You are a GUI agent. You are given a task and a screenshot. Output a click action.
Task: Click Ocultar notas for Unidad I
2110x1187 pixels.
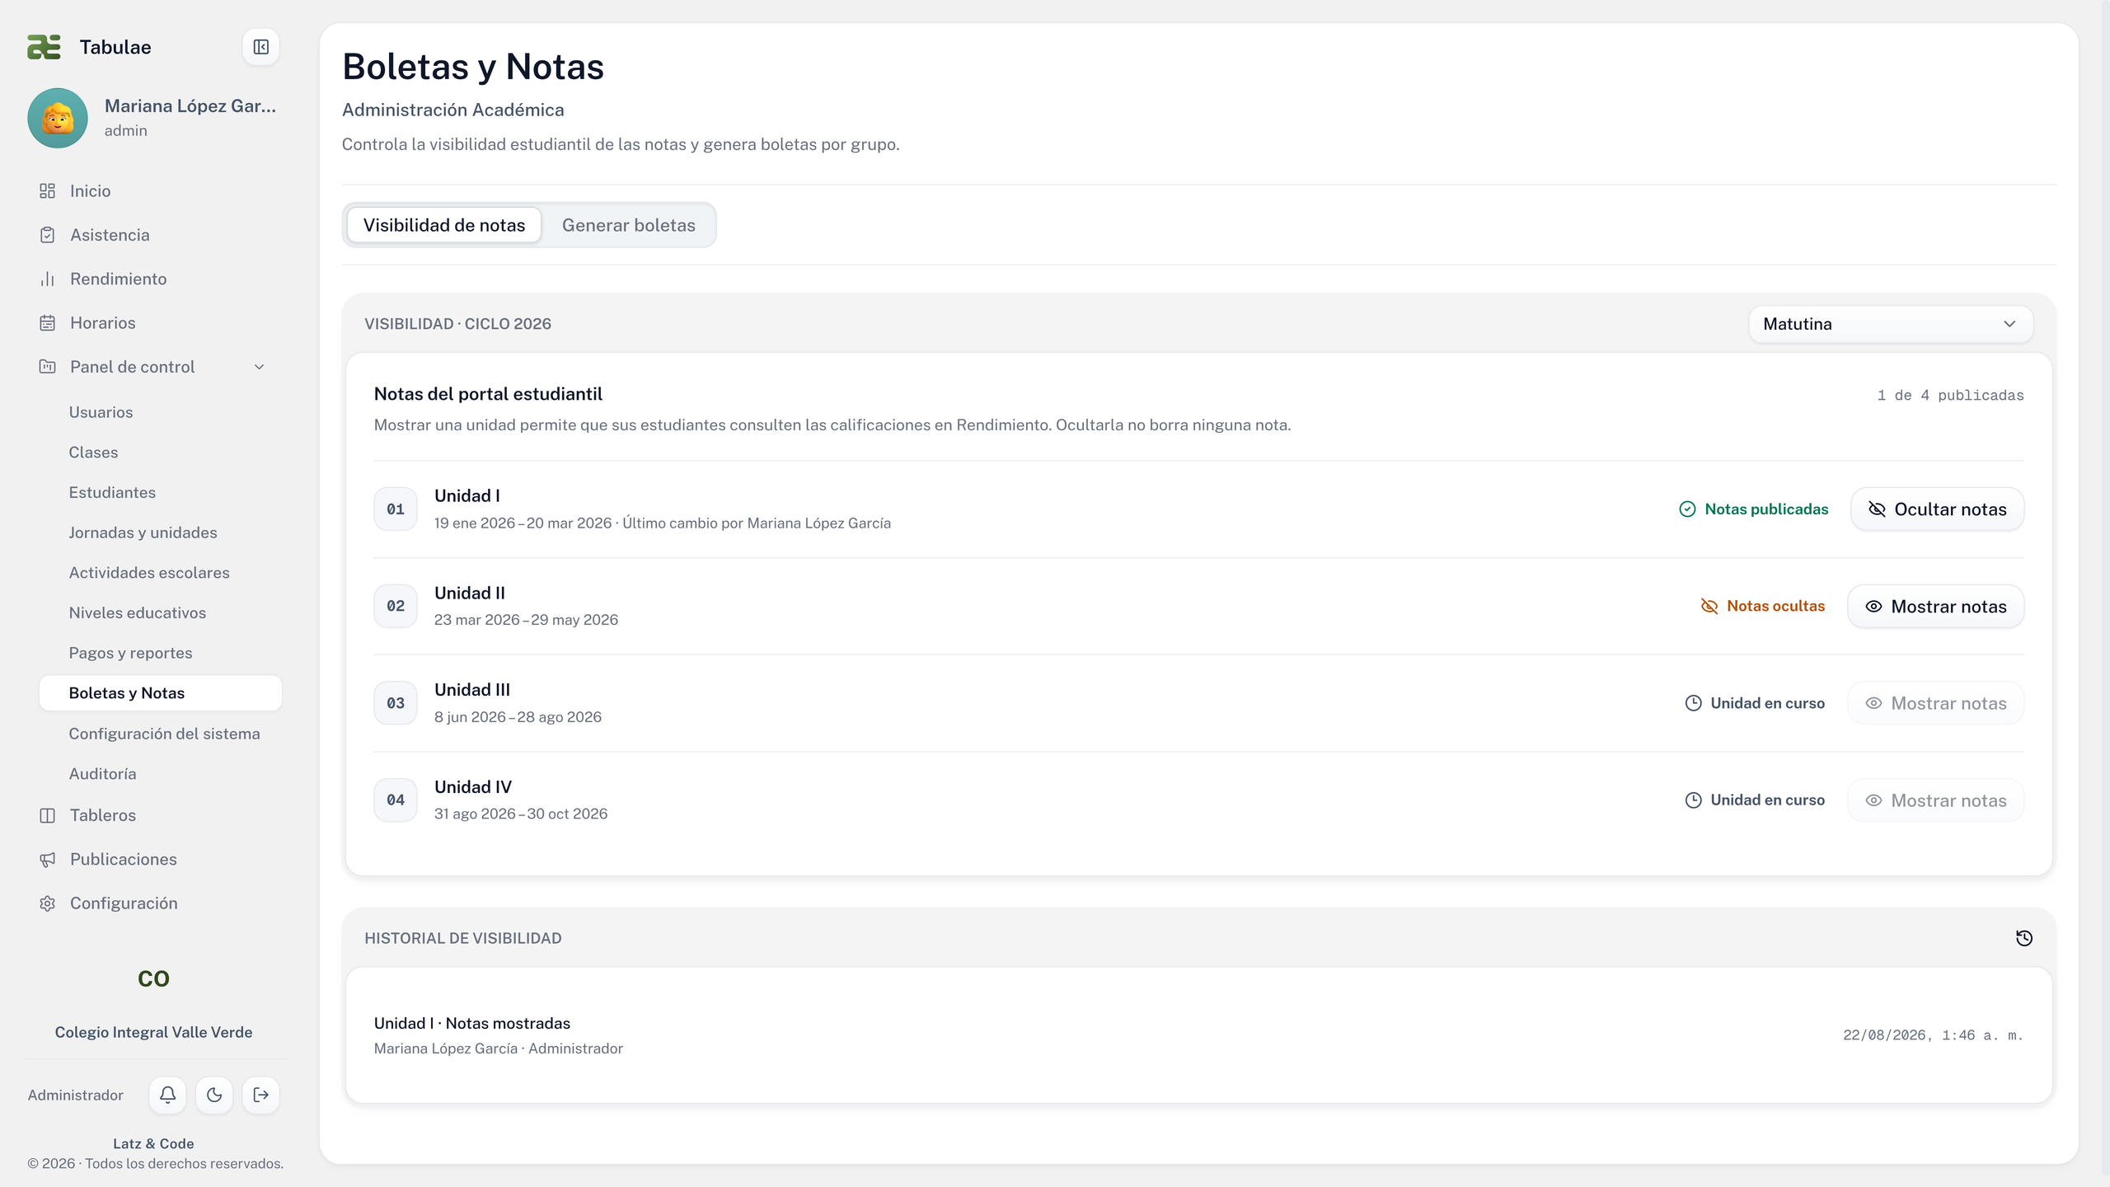point(1937,509)
